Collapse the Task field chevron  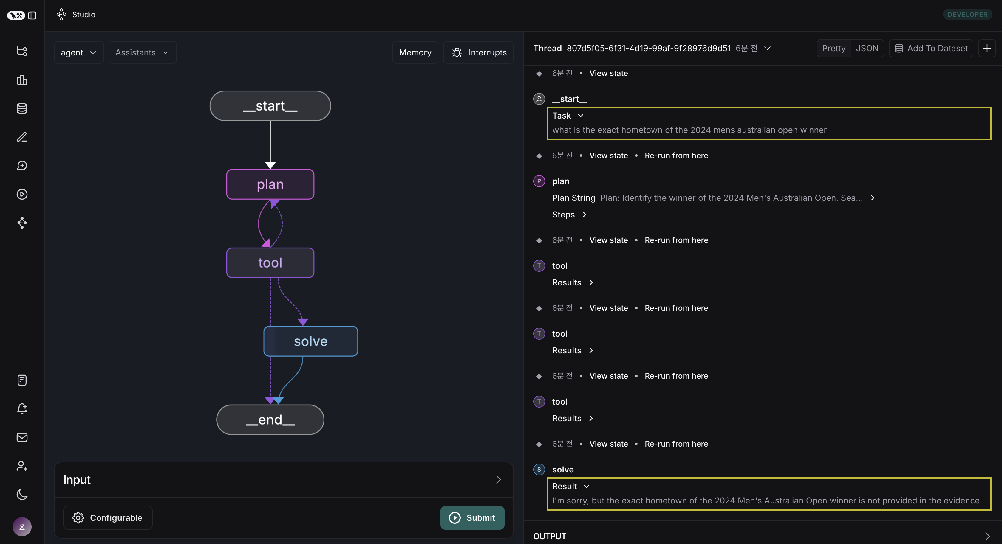tap(581, 115)
